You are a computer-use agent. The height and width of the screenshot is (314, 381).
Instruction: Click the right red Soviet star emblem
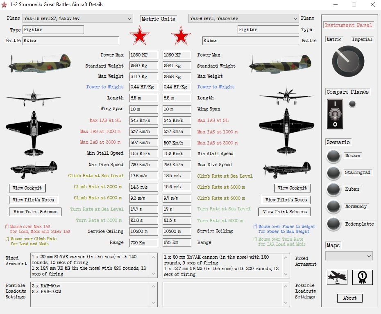click(x=181, y=36)
